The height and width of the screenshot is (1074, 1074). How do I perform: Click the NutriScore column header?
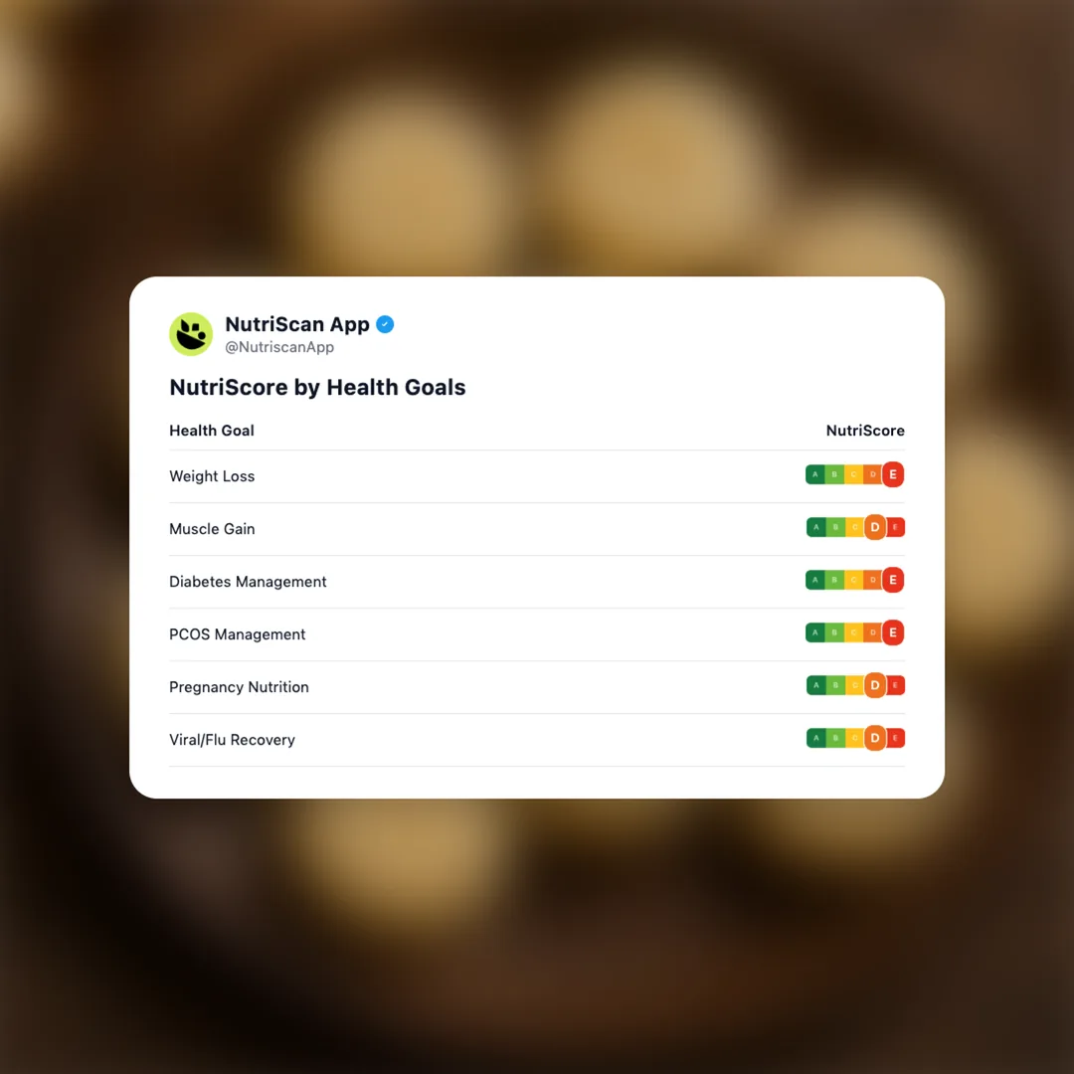(x=865, y=431)
